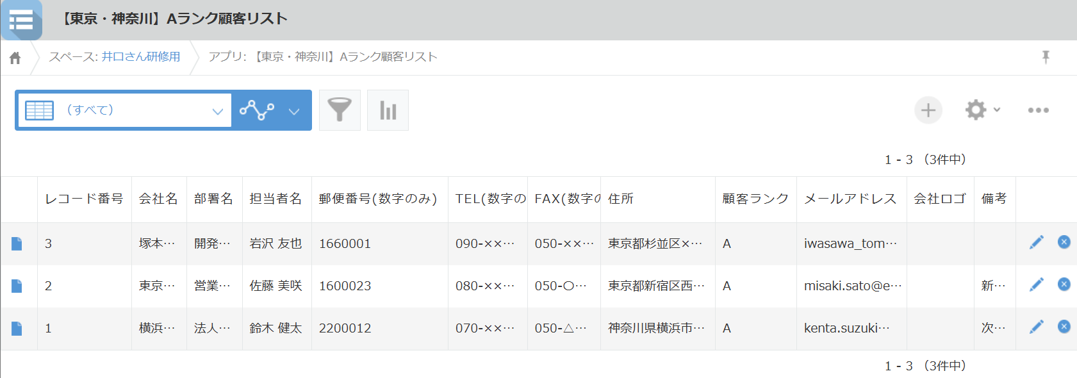Sort by レコード番号 column header
The image size is (1077, 378).
point(84,199)
